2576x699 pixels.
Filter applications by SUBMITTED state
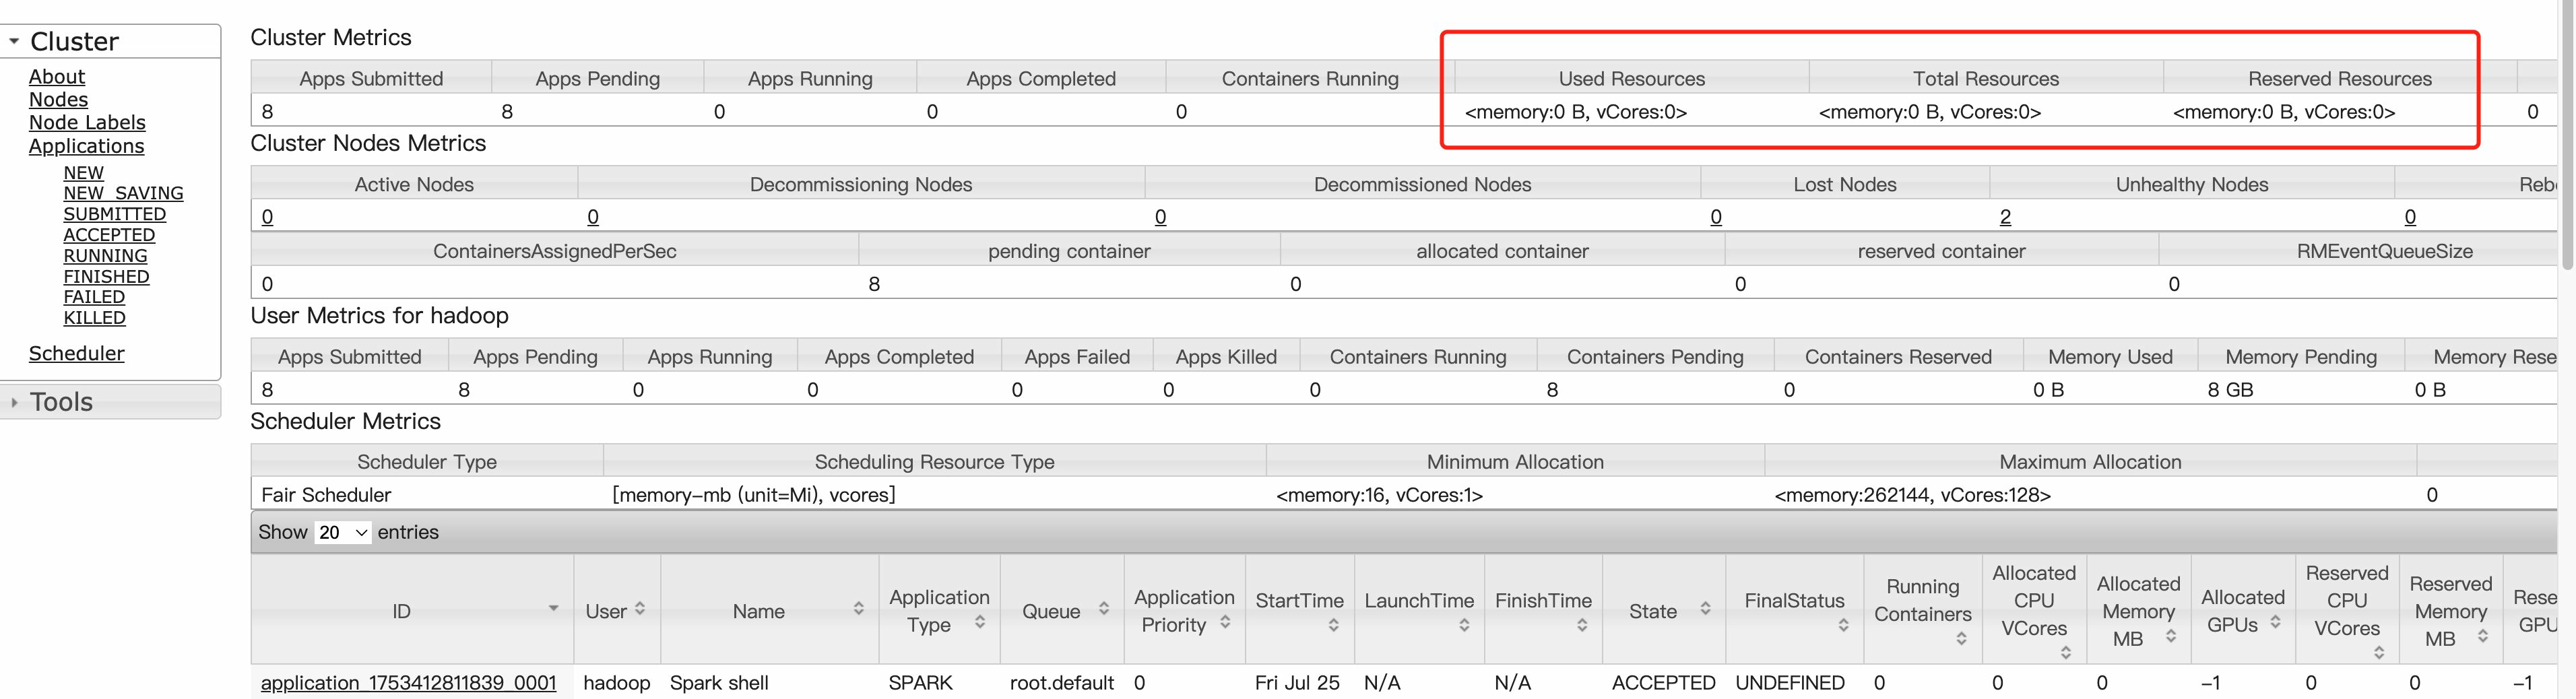coord(115,214)
